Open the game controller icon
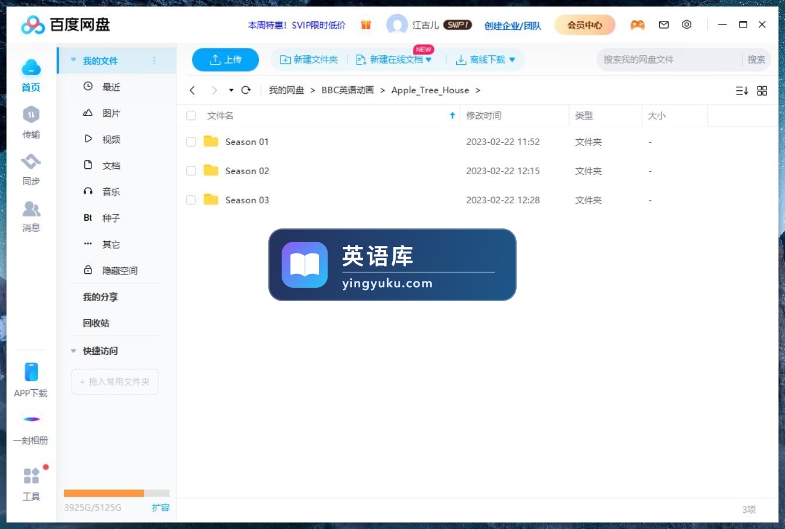 (x=638, y=24)
